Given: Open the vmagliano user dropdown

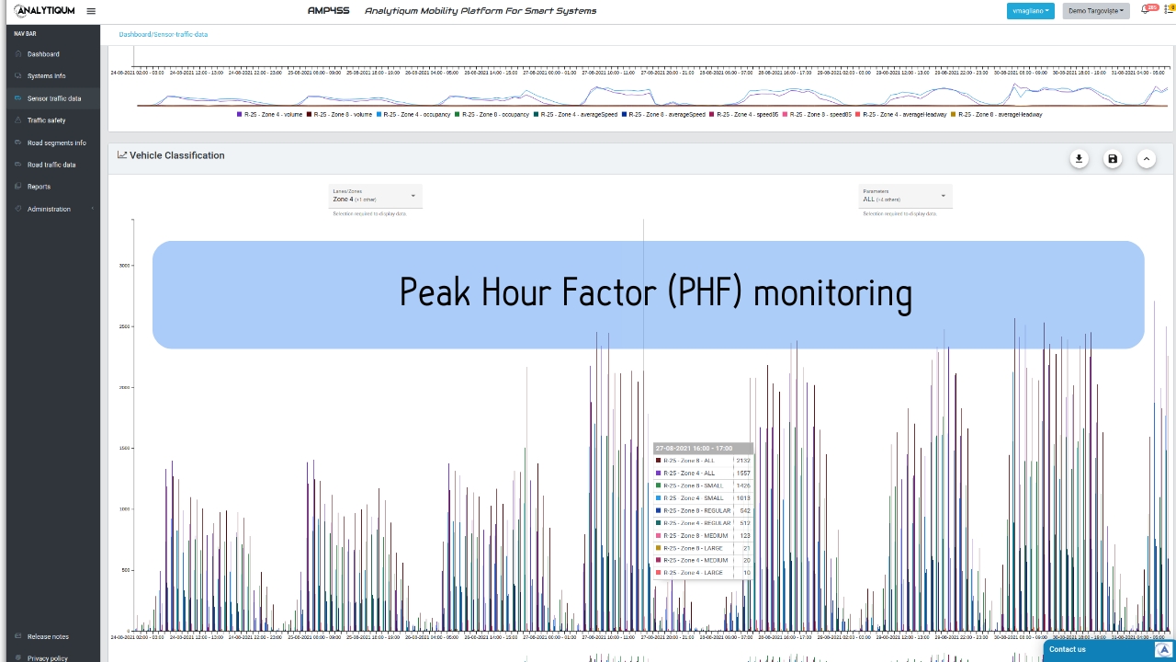Looking at the screenshot, I should (x=1031, y=11).
